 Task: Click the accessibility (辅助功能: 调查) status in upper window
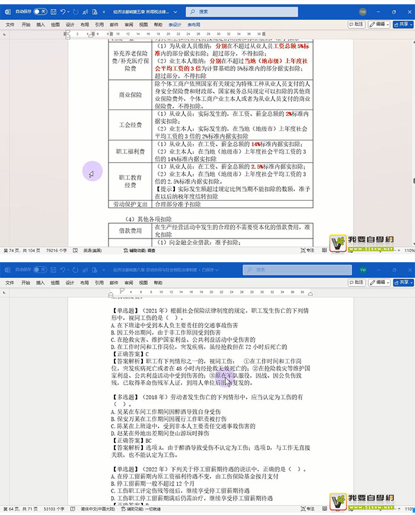pos(139,250)
